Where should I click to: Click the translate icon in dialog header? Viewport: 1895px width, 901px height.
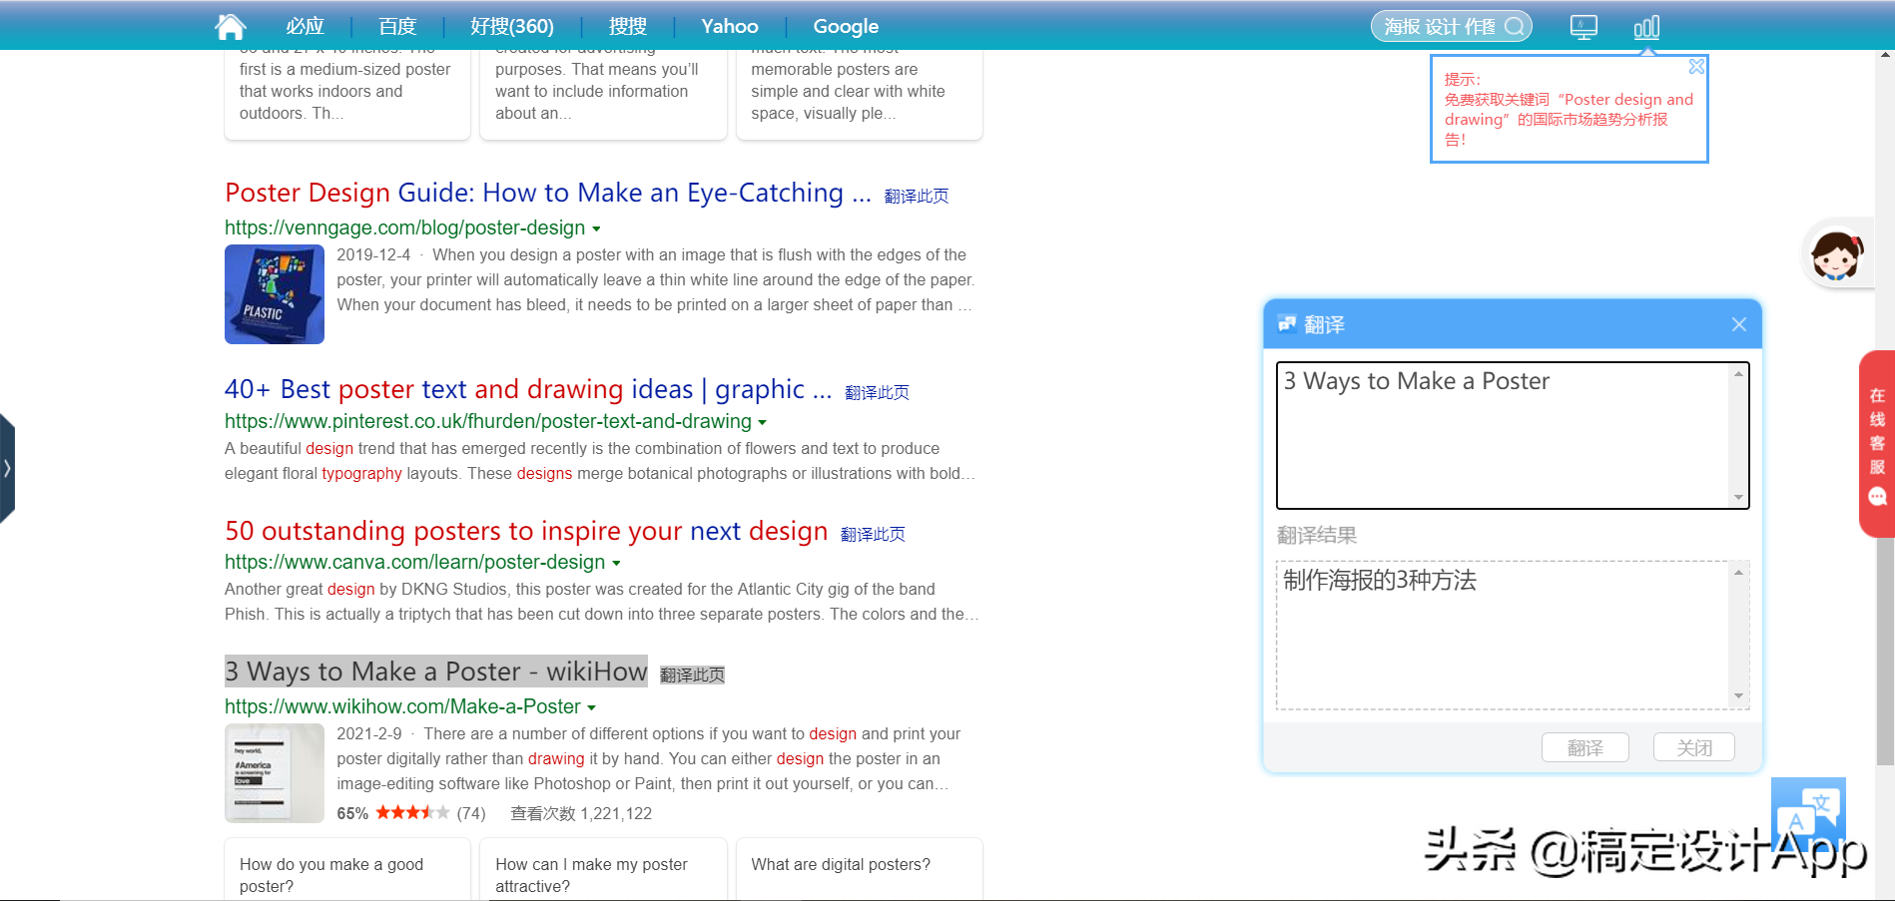coord(1286,323)
